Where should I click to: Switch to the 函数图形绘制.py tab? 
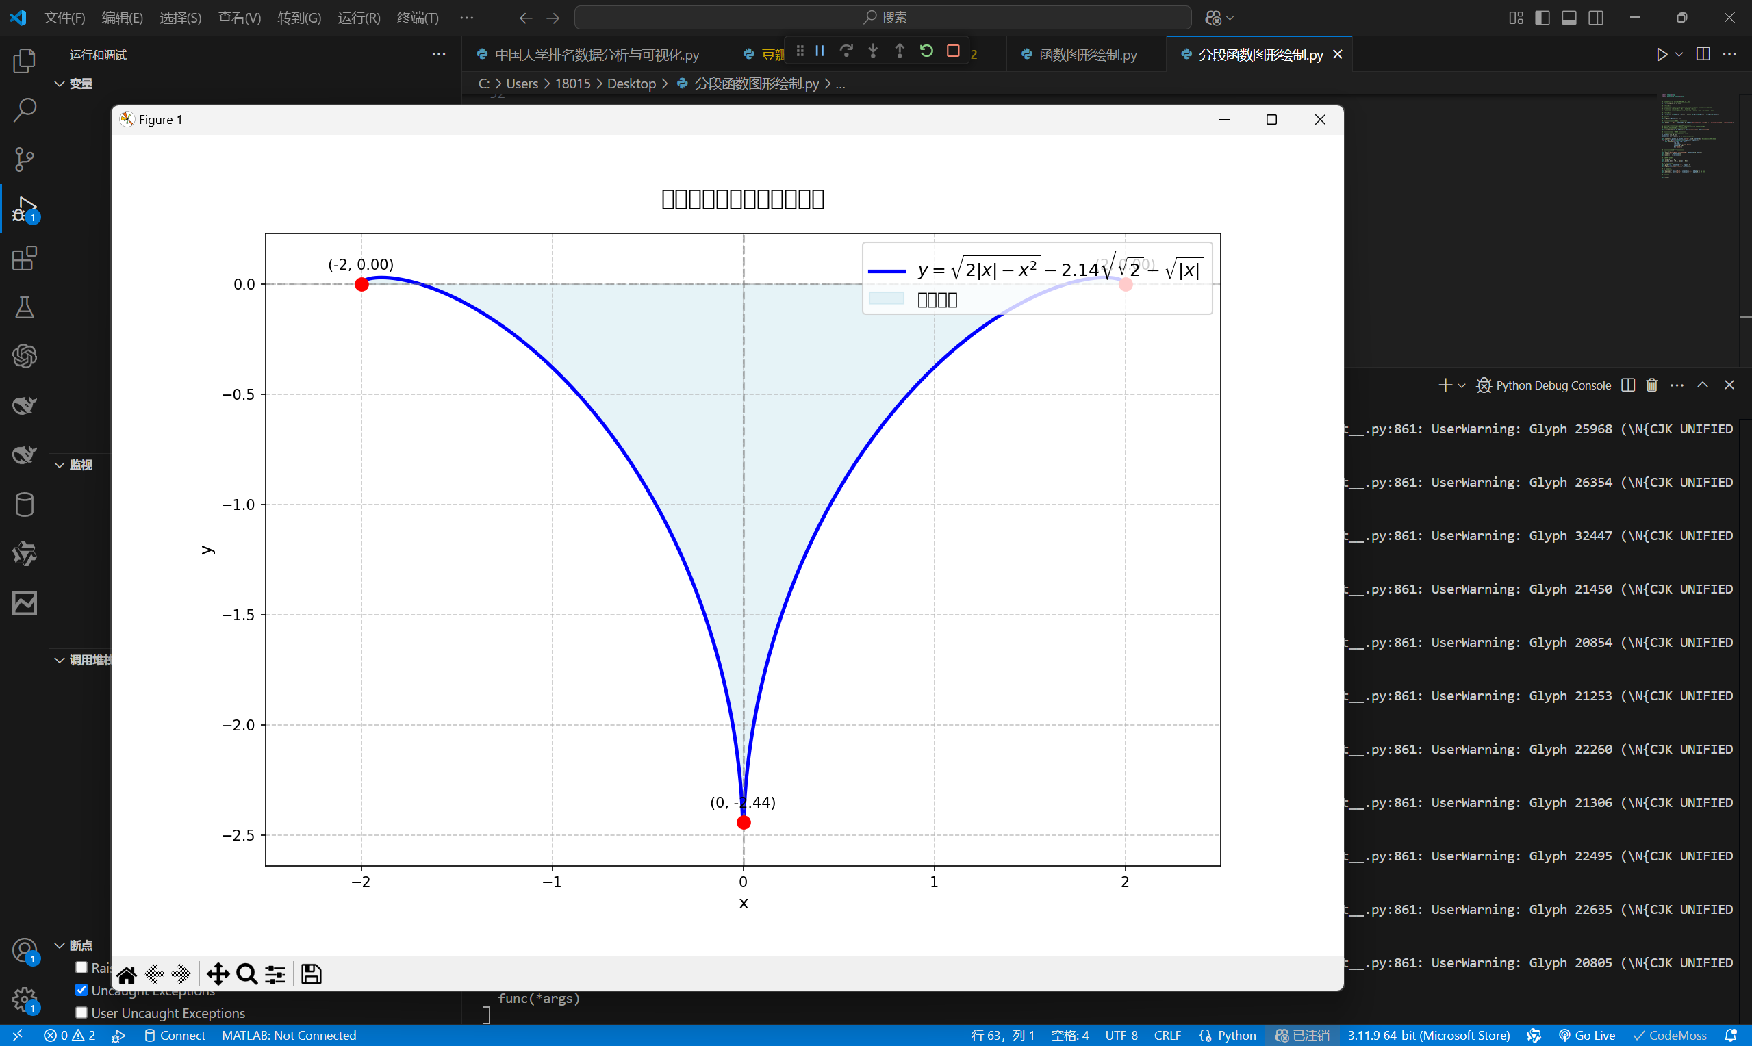(1087, 54)
